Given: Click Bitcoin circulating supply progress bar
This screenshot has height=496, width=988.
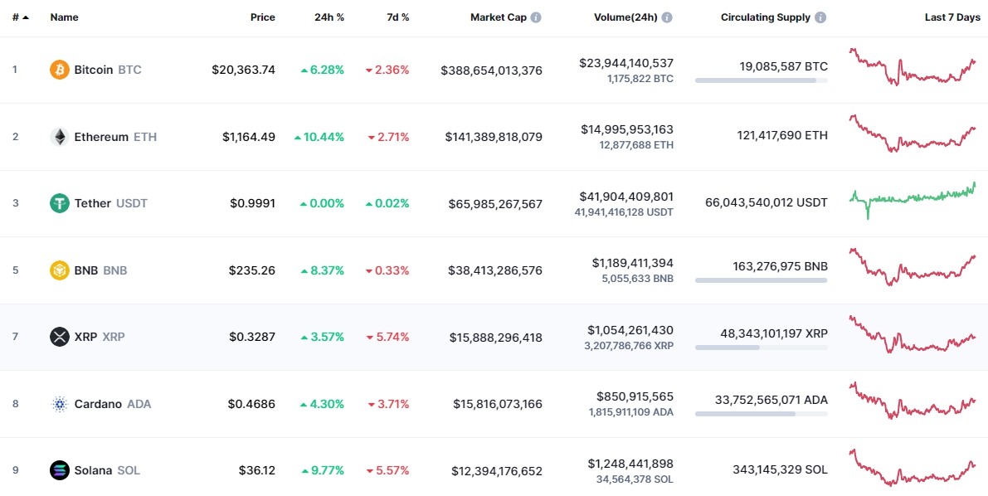Looking at the screenshot, I should 762,80.
